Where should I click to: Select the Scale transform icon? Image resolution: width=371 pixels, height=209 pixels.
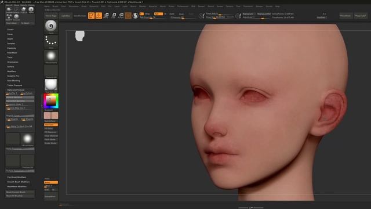[114, 16]
